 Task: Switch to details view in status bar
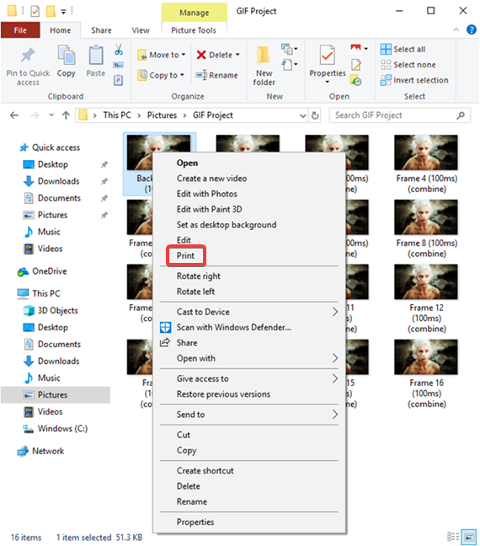(453, 537)
